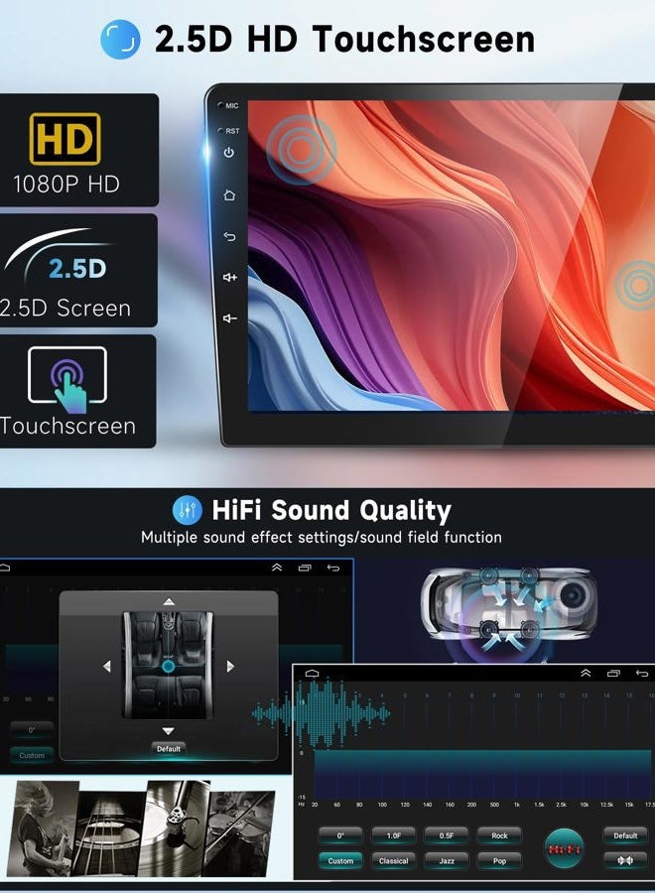Image resolution: width=655 pixels, height=893 pixels.
Task: Open sound field via speaker icon button
Action: 625,860
